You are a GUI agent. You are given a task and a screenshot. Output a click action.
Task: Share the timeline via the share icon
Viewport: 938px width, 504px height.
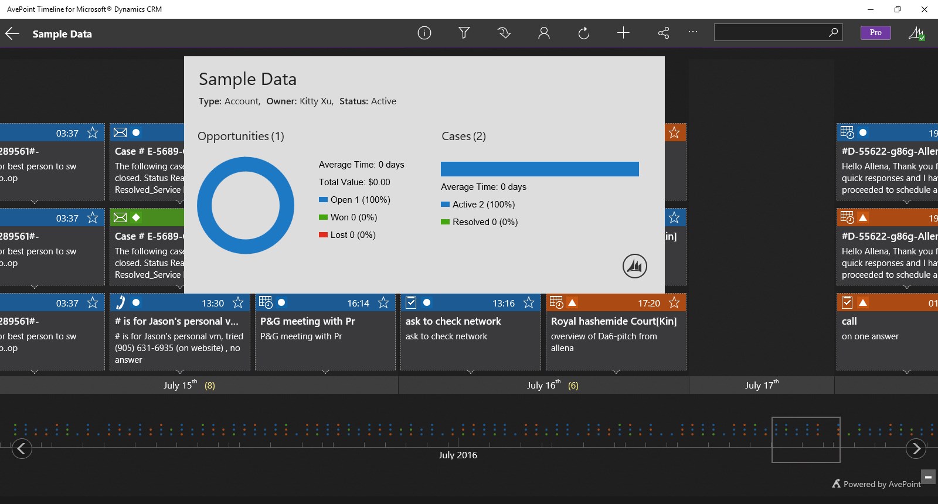click(x=664, y=33)
